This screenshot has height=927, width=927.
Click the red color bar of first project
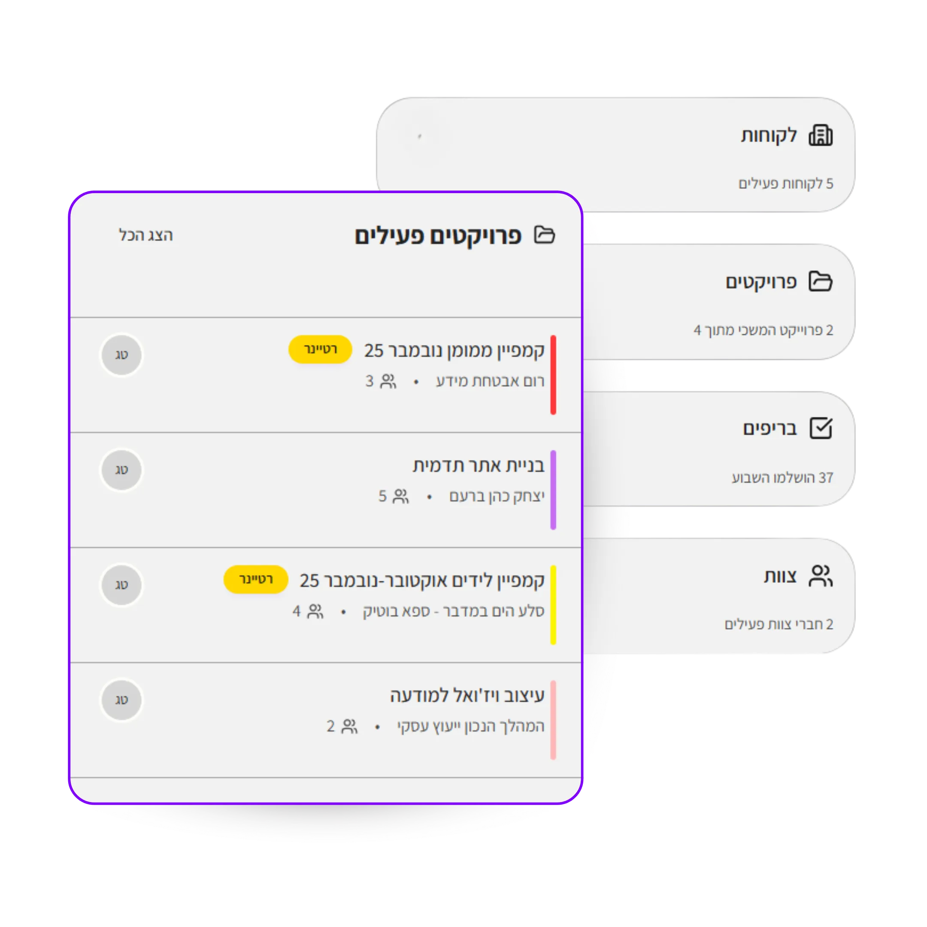coord(553,375)
